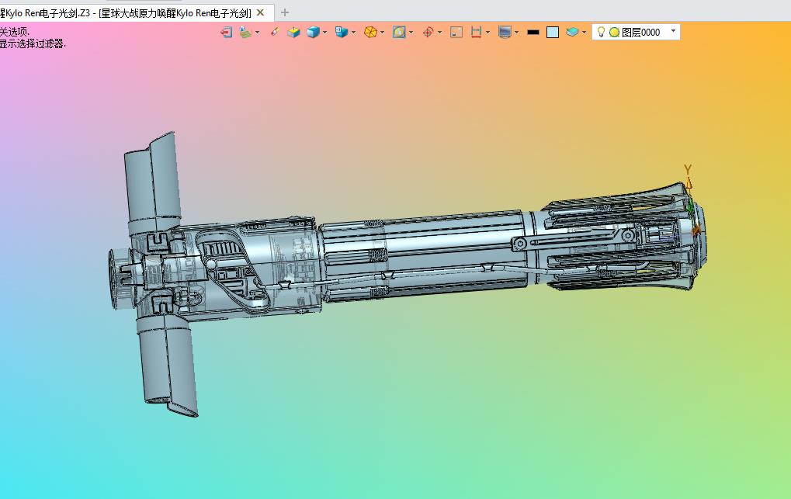
Task: Expand the selection filter tool dropdown arrow
Action: click(x=257, y=33)
